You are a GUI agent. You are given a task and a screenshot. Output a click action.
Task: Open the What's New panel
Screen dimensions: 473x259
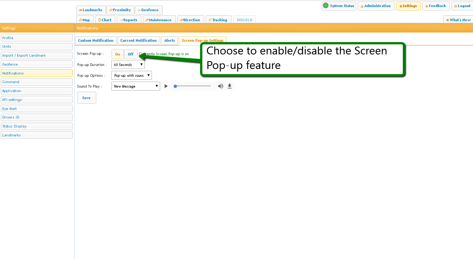tap(458, 20)
